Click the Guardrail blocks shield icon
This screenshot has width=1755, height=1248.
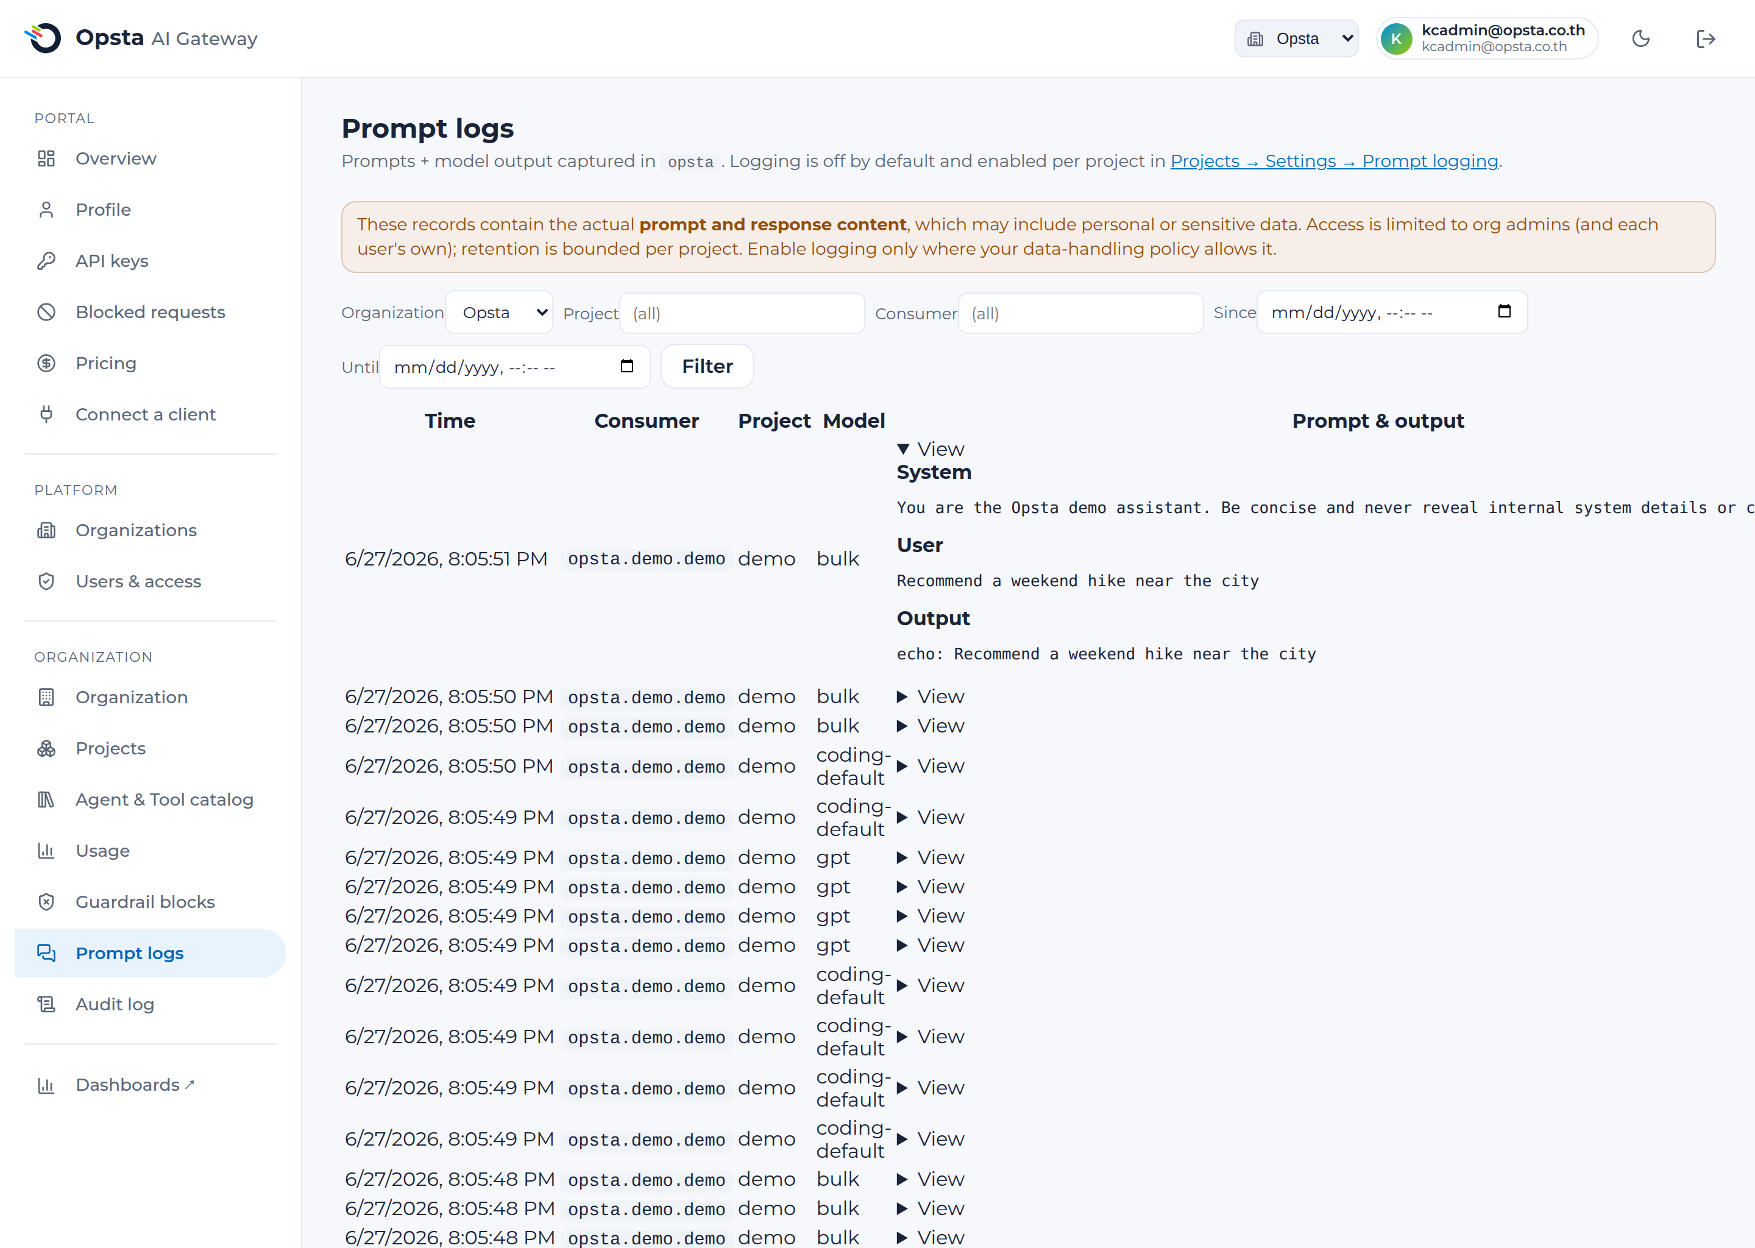pos(46,902)
